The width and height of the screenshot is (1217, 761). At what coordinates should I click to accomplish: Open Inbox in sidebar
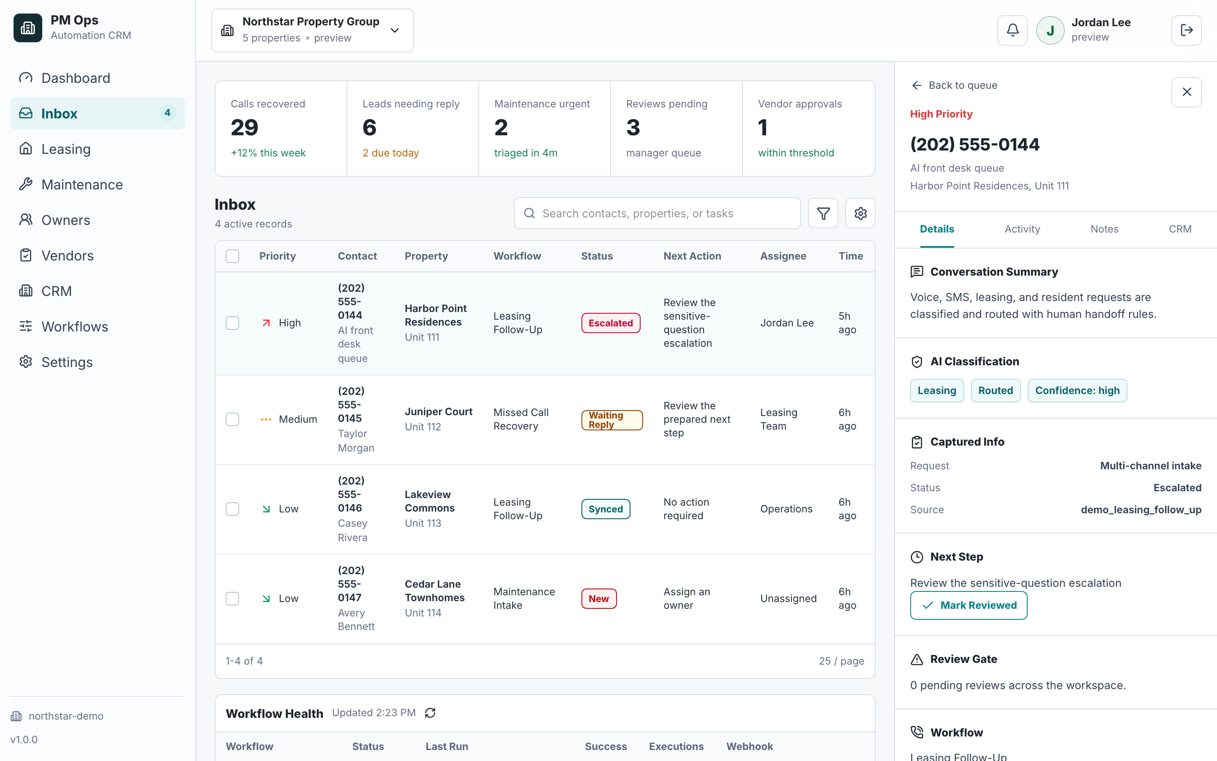point(98,113)
